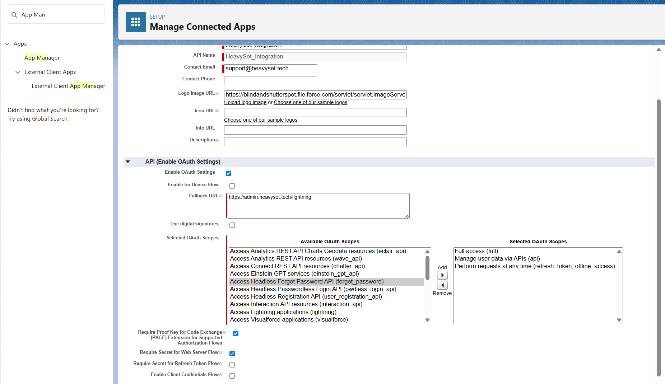Screen dimensions: 665x384
Task: Click the Setup app grid icon
Action: click(136, 22)
